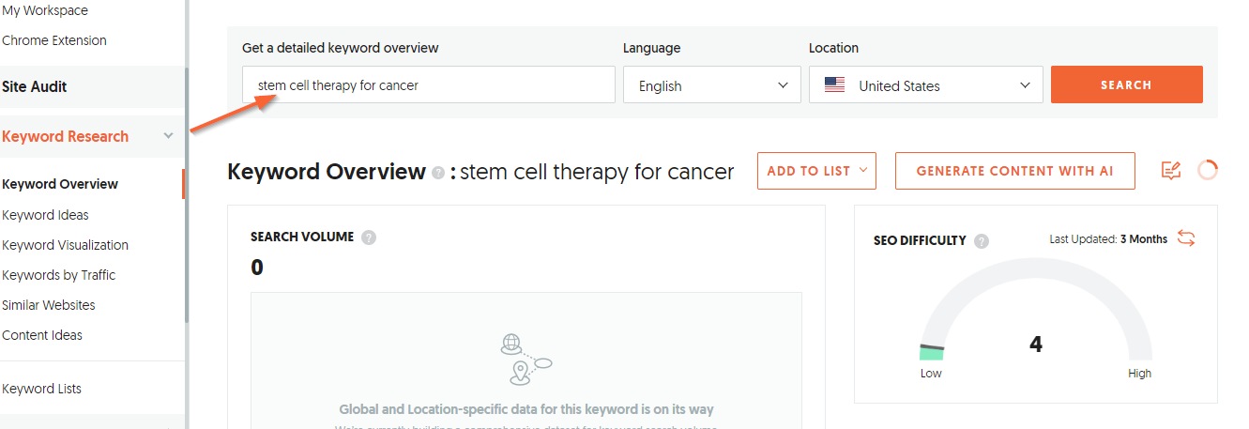The width and height of the screenshot is (1249, 429).
Task: Click the orange loading circle icon
Action: [1208, 170]
